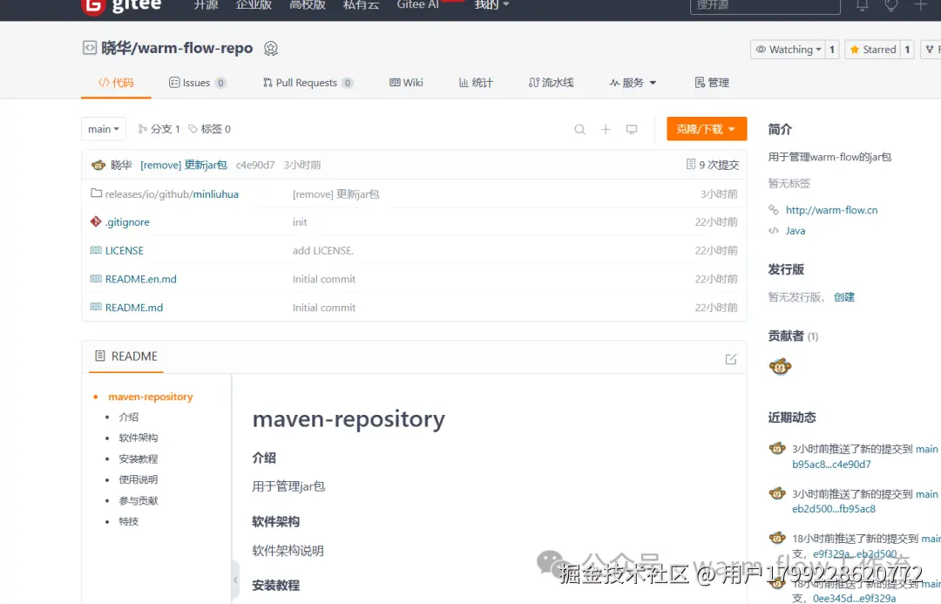Click the folder icon for releases/io/github/minliuhua
The height and width of the screenshot is (604, 941).
pos(96,193)
